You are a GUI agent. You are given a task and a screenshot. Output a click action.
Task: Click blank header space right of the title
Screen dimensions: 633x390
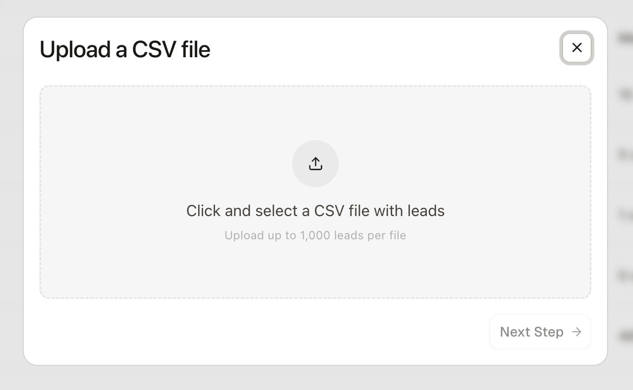(378, 50)
